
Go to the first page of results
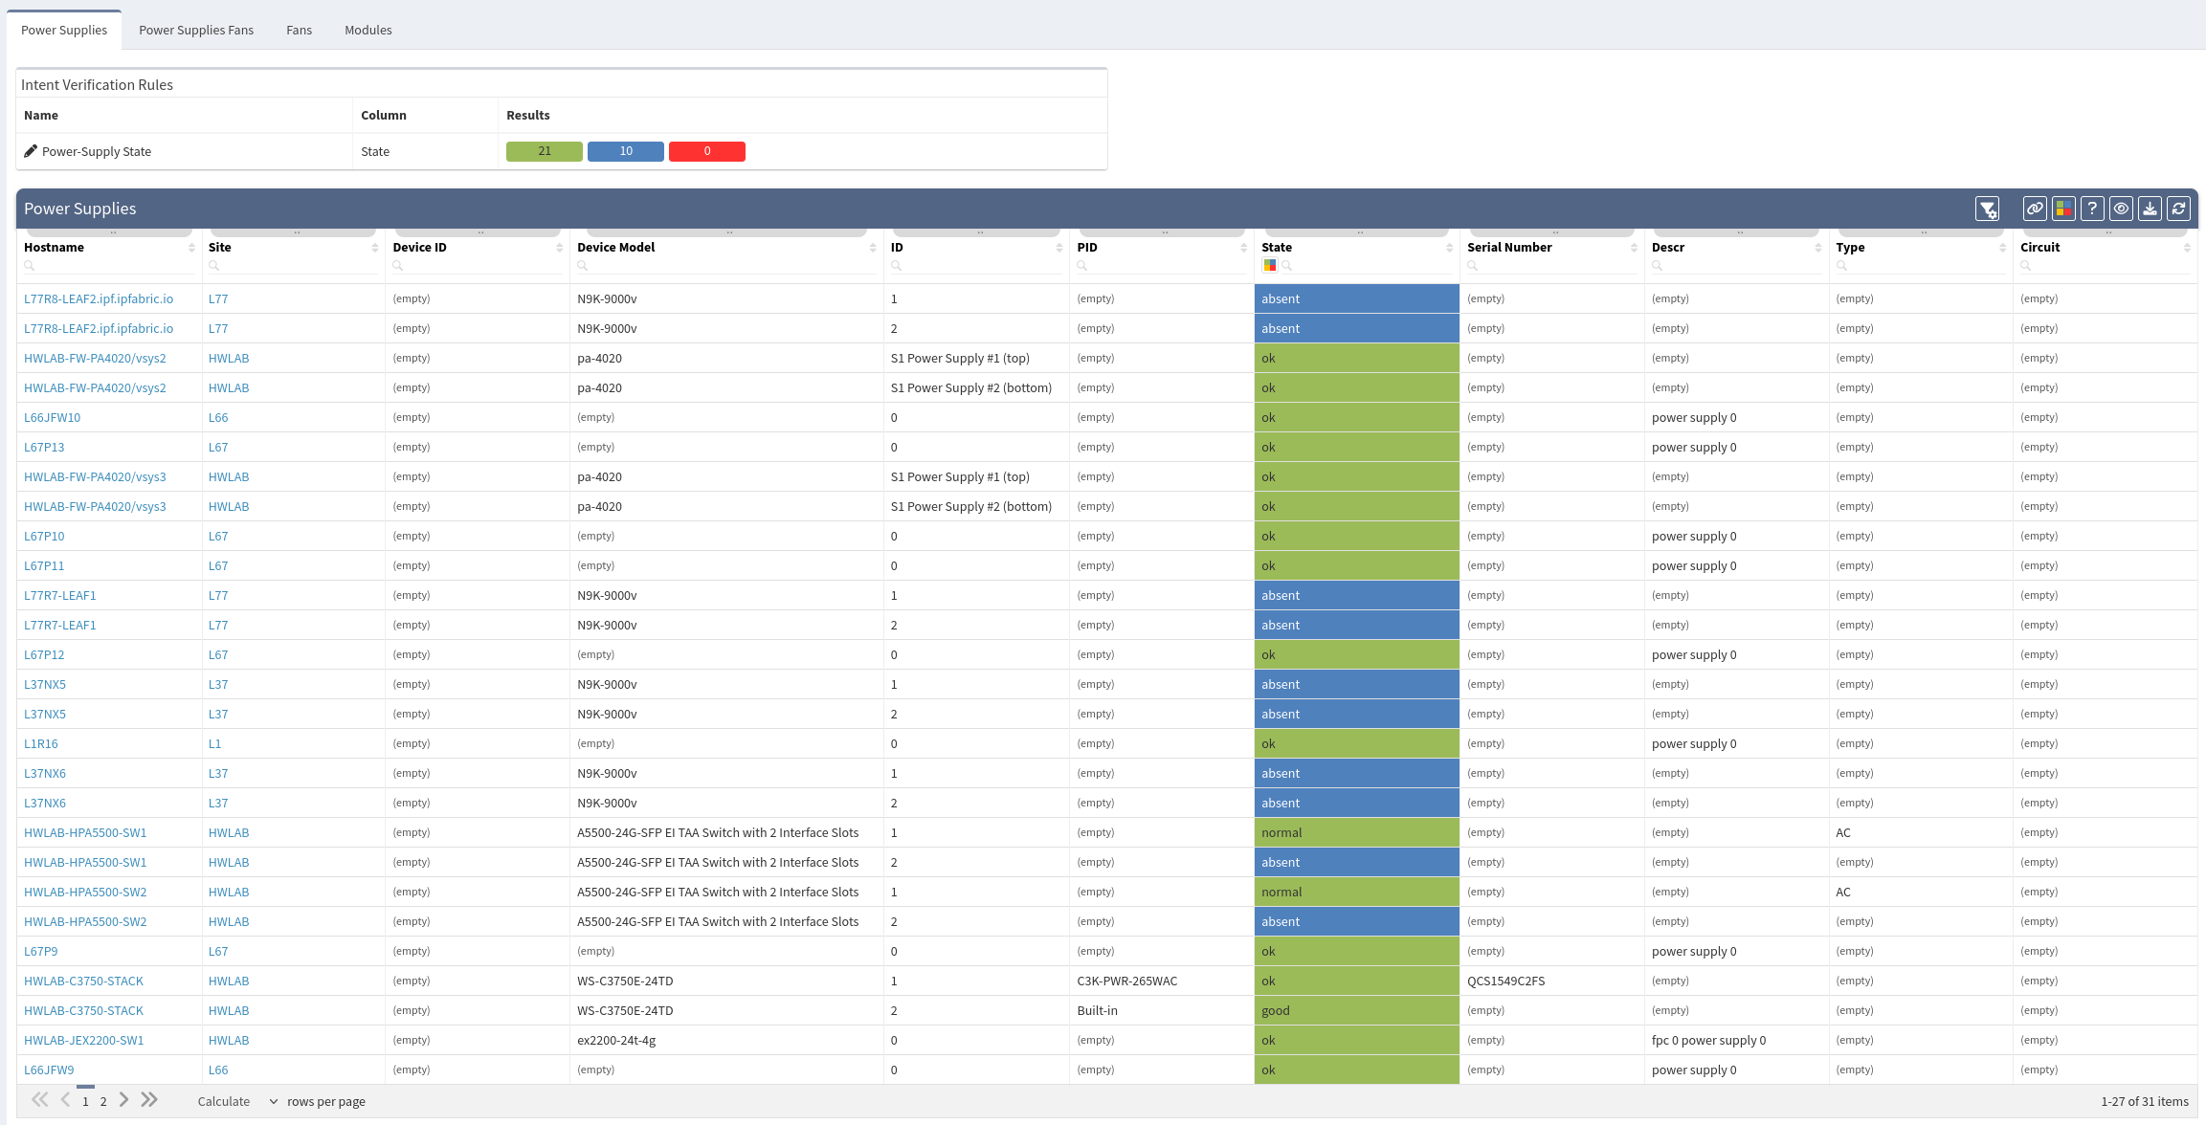click(39, 1100)
